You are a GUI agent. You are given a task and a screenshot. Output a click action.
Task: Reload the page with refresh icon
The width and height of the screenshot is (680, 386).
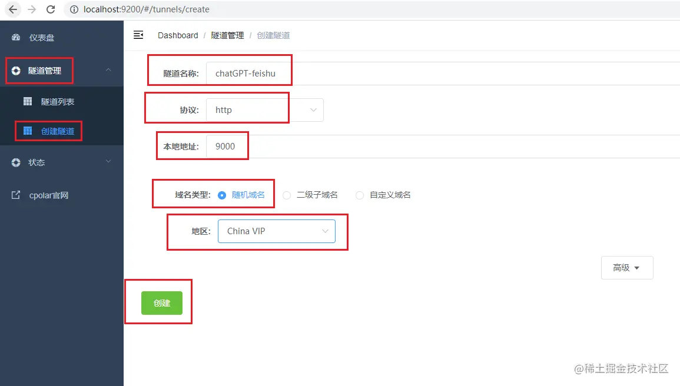click(x=51, y=9)
